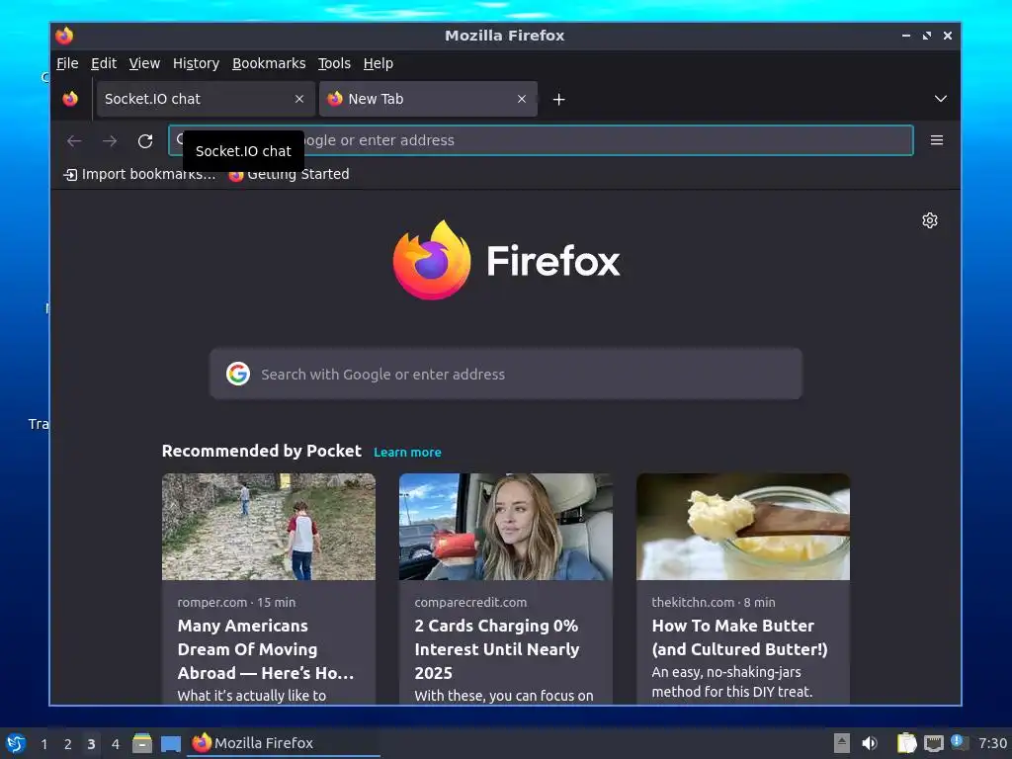1012x759 pixels.
Task: Switch to the Socket.IO chat tab
Action: pyautogui.click(x=206, y=99)
